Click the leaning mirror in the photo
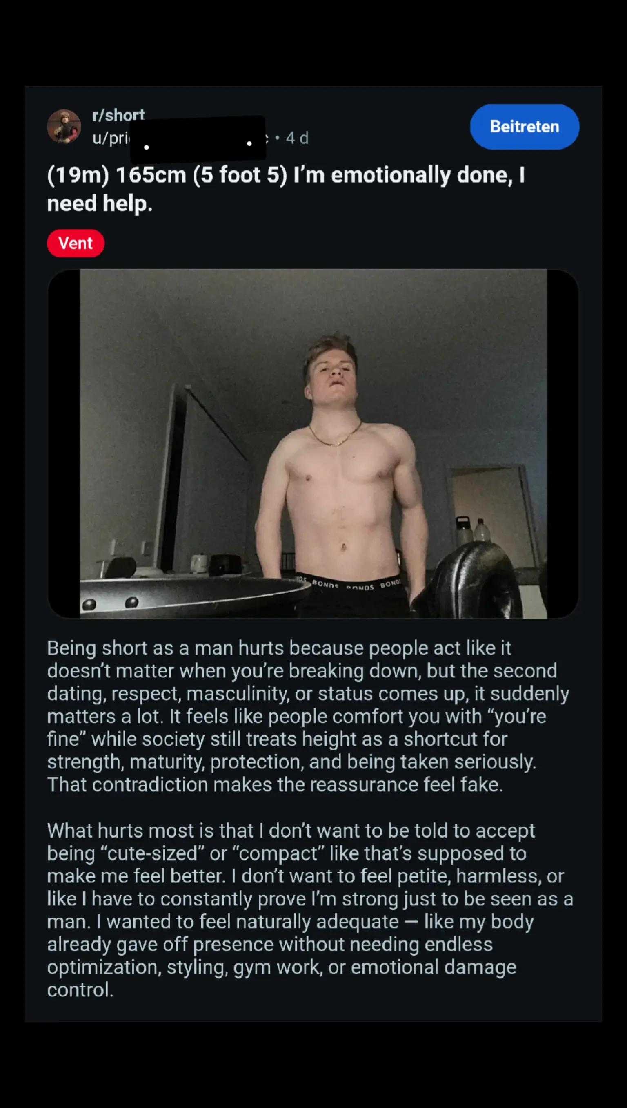This screenshot has height=1108, width=627. pos(172,478)
